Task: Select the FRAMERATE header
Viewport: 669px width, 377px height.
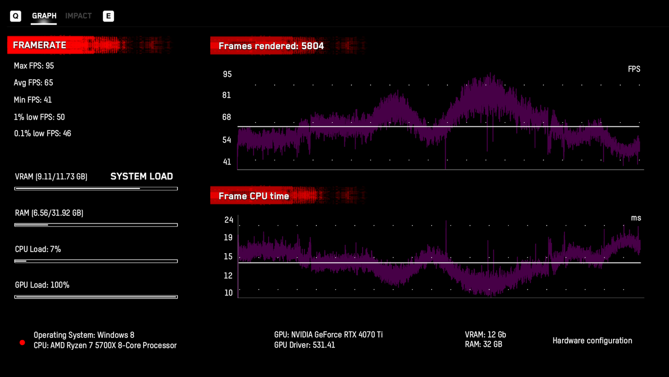Action: pyautogui.click(x=40, y=45)
